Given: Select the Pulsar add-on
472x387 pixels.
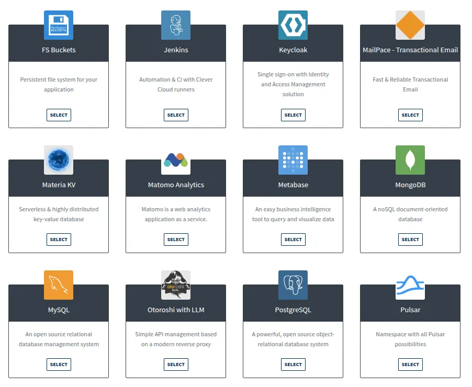Looking at the screenshot, I should [410, 365].
